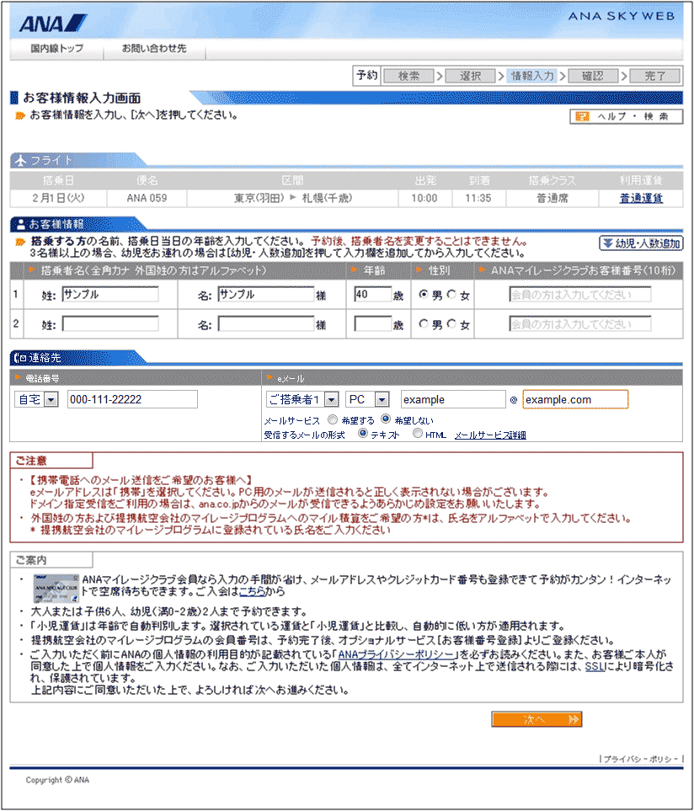
Task: Open the ANAプライバシーポリシー link
Action: click(396, 654)
